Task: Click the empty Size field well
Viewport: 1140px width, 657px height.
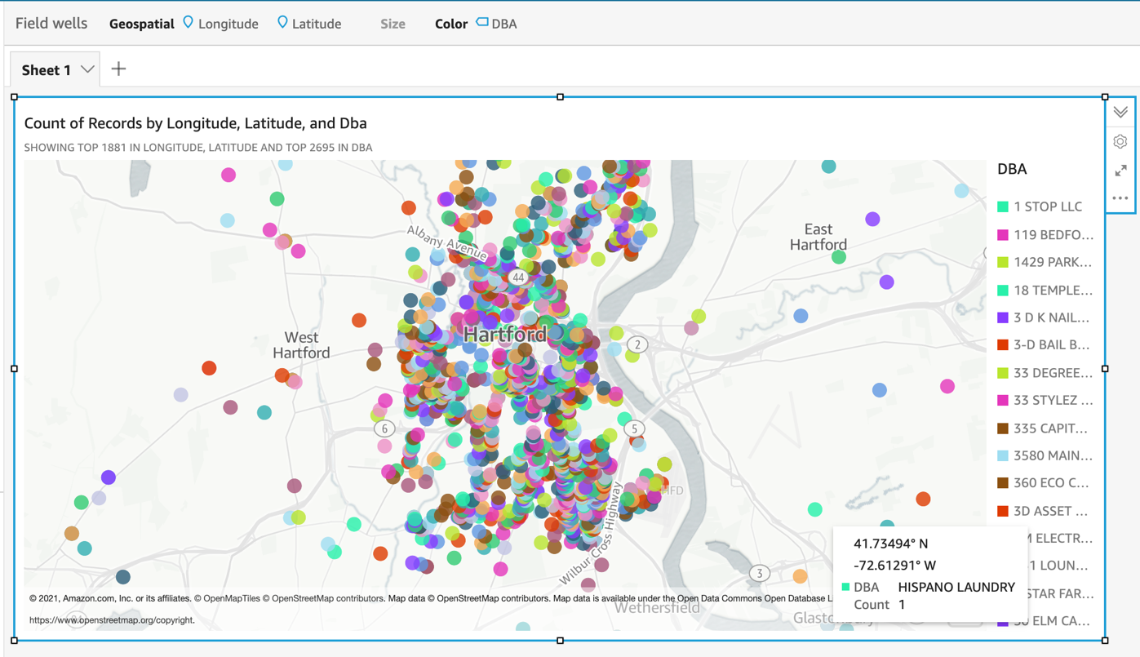Action: pos(393,24)
